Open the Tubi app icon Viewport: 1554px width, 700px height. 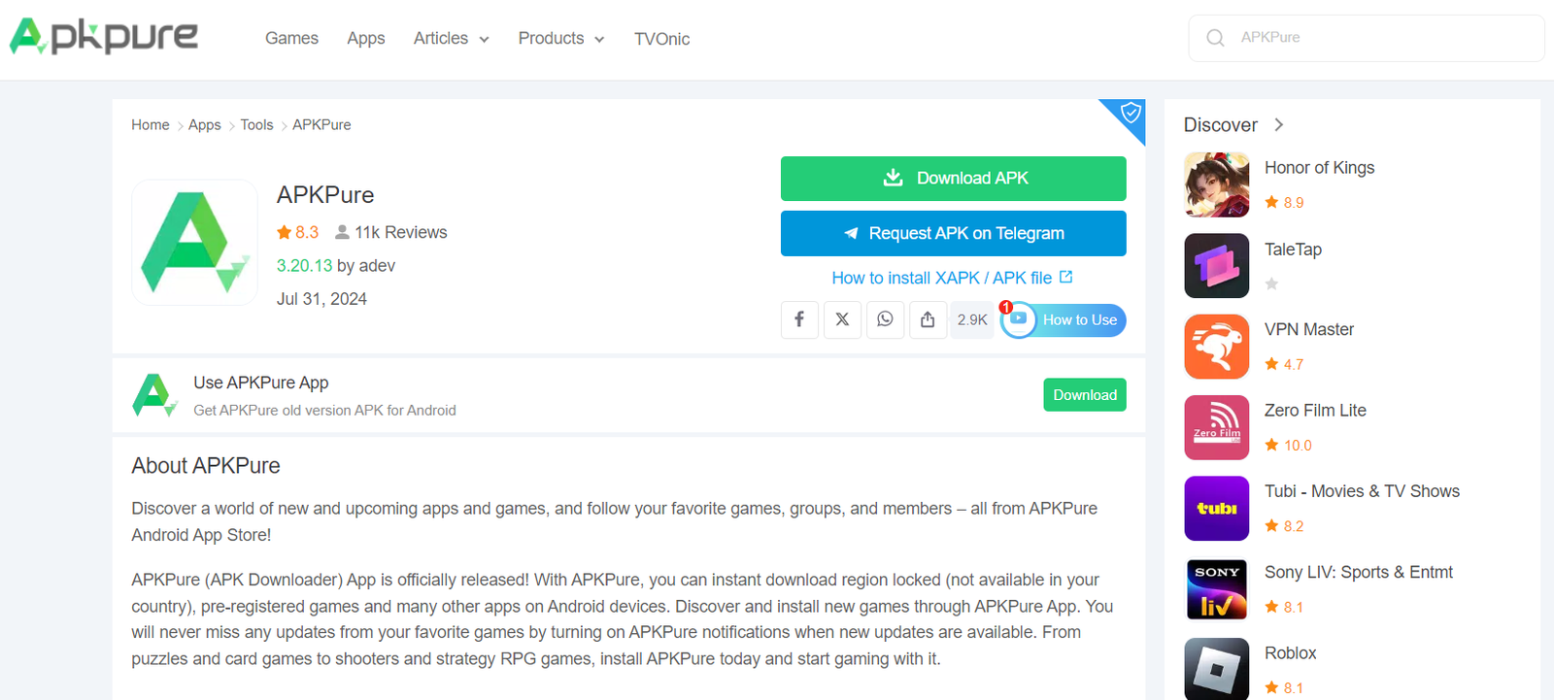pos(1216,508)
